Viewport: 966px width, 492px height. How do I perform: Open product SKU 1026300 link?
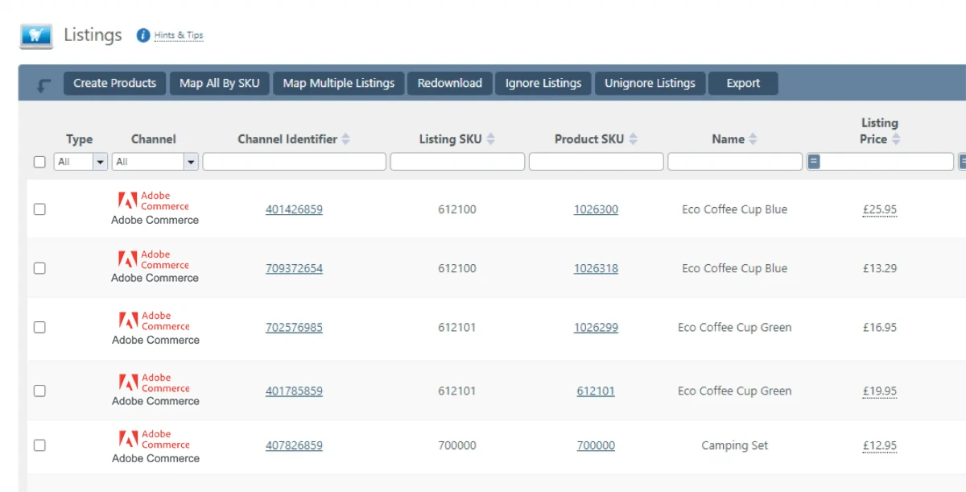596,209
